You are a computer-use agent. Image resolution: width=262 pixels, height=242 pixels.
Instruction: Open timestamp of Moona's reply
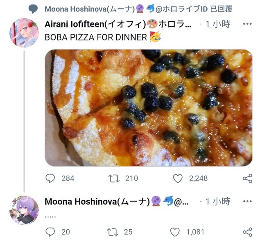(x=217, y=201)
